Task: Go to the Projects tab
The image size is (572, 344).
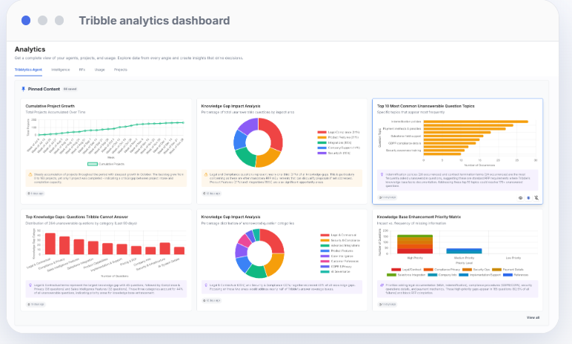Action: [x=120, y=70]
